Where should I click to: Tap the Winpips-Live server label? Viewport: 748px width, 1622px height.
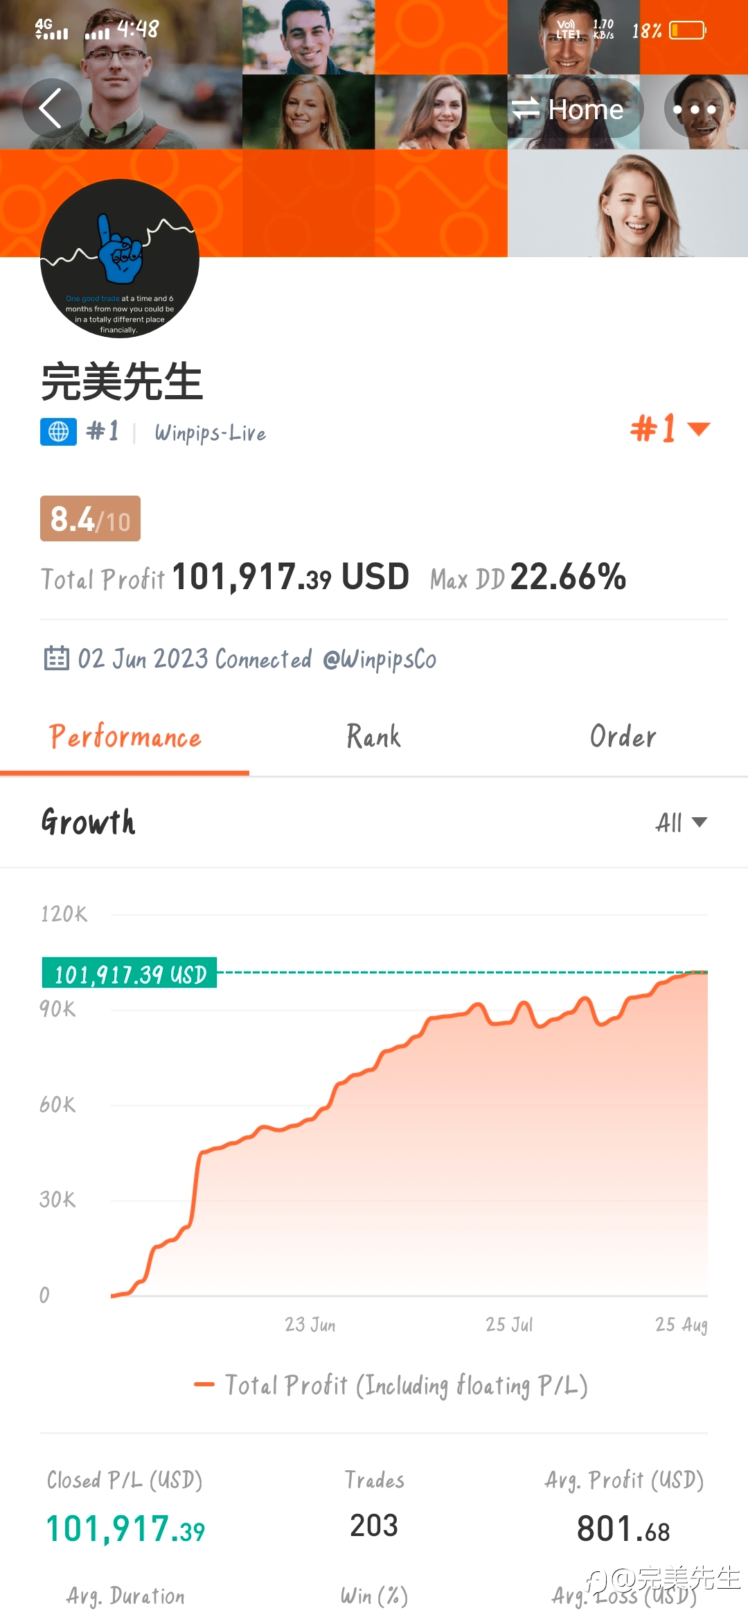pos(211,433)
